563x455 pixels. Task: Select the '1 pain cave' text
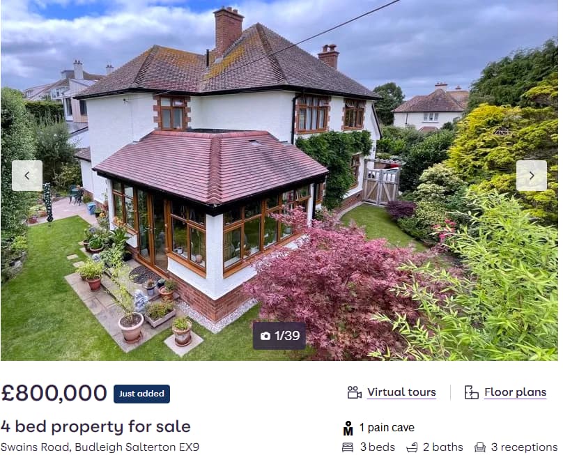point(387,427)
